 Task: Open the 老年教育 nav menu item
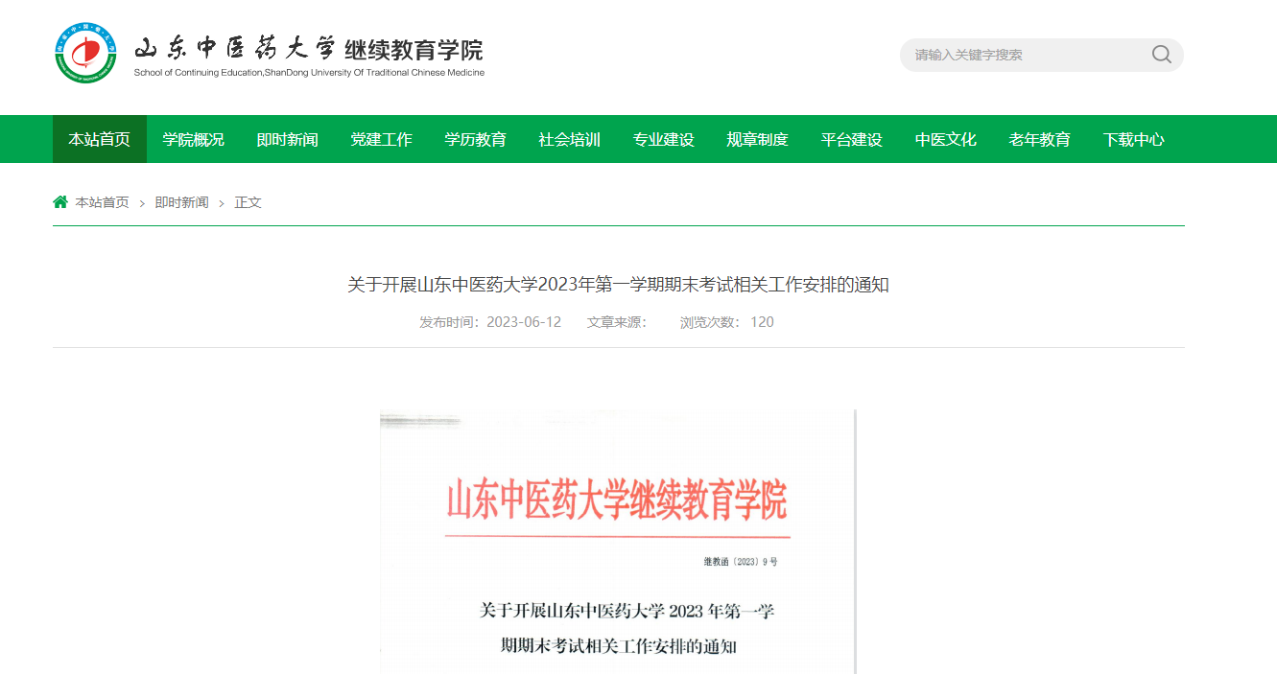1040,139
